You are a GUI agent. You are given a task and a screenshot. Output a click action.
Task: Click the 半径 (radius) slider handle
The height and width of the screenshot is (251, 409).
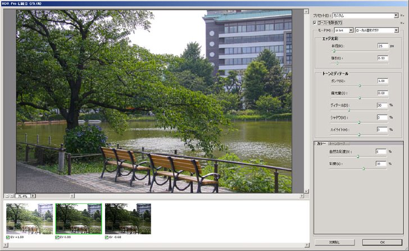click(334, 51)
